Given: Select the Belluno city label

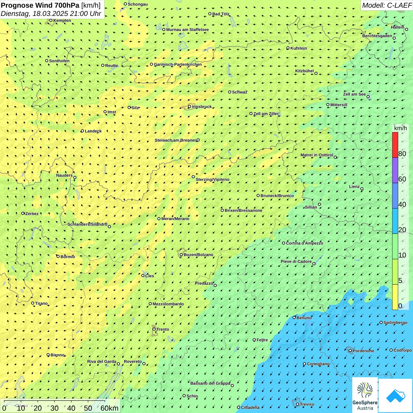Looking at the screenshot, I should [x=304, y=318].
